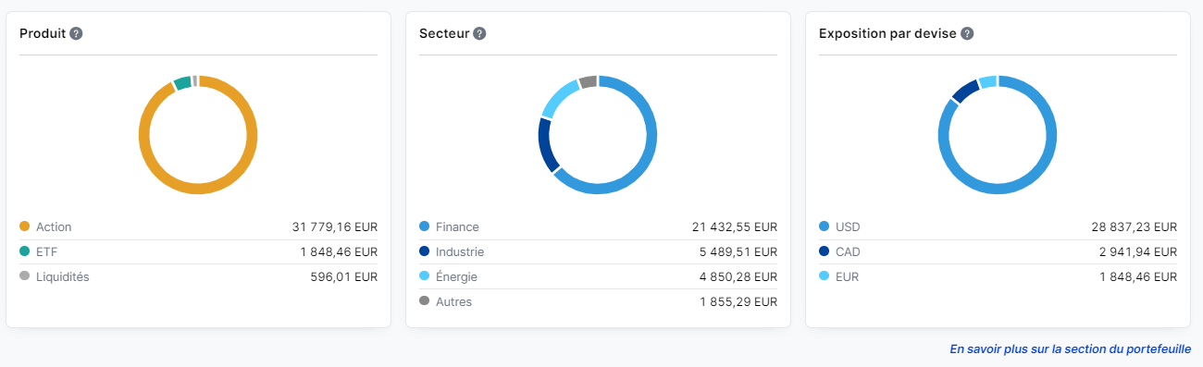Viewport: 1203px width, 367px height.
Task: Select the Finance sector legend row
Action: [x=598, y=226]
